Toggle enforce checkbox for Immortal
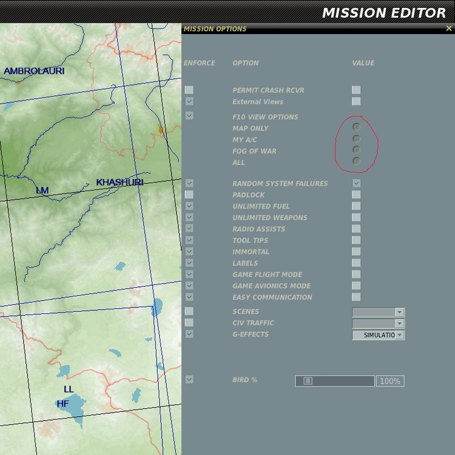 click(189, 251)
